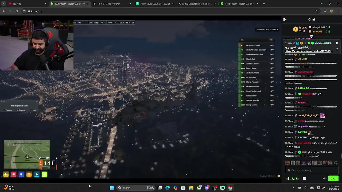342x192 pixels.
Task: Switch to the TikTok - Make Your Day tab
Action: [112, 3]
